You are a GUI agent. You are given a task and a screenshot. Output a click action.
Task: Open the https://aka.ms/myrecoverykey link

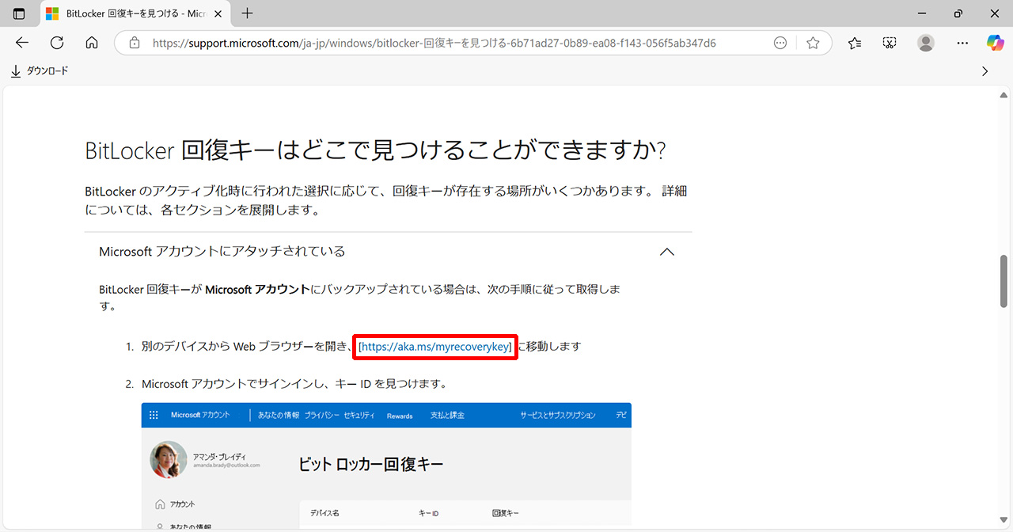435,346
